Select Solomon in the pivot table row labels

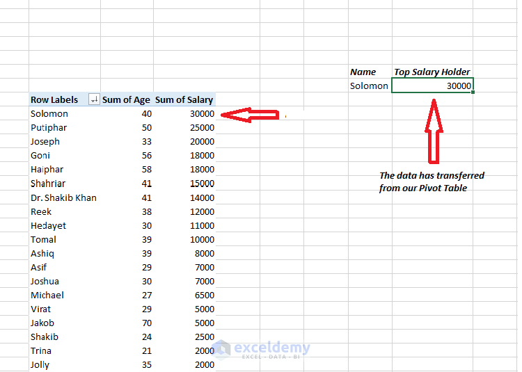tap(49, 114)
